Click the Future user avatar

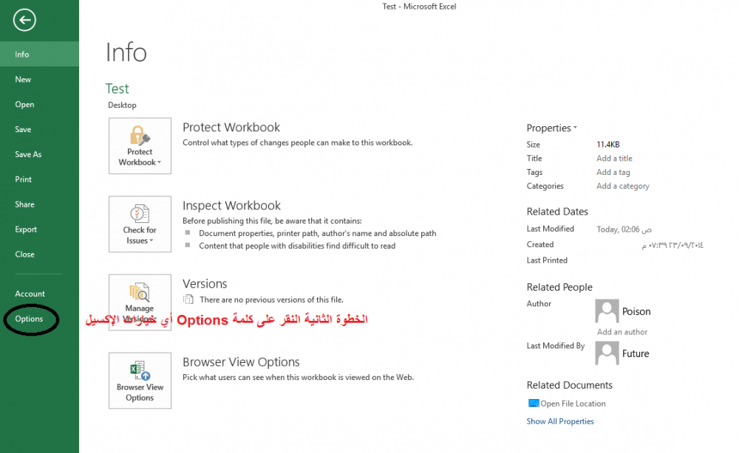(607, 353)
